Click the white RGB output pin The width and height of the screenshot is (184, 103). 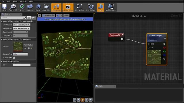pos(164,44)
